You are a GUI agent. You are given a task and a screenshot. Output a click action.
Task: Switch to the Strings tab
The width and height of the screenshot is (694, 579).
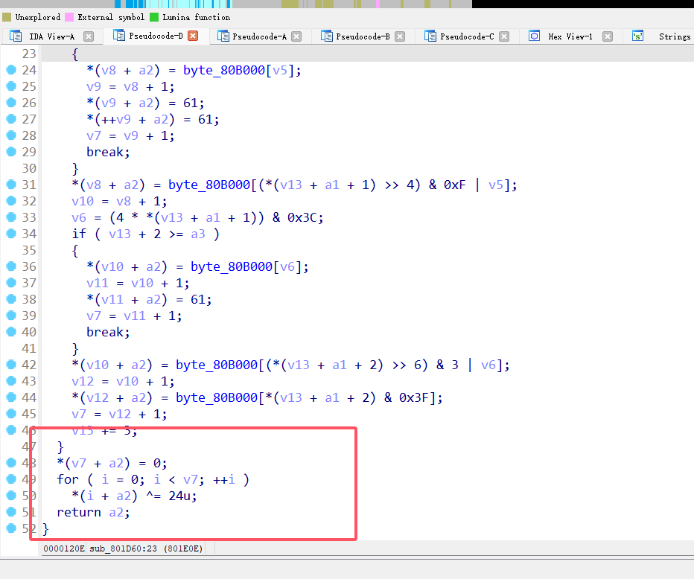point(674,35)
